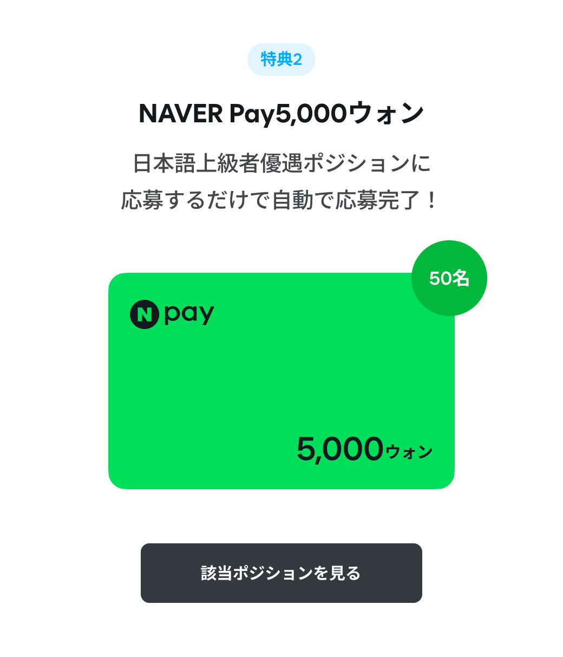Click the green NAVER Pay card
563x657 pixels.
pyautogui.click(x=281, y=381)
